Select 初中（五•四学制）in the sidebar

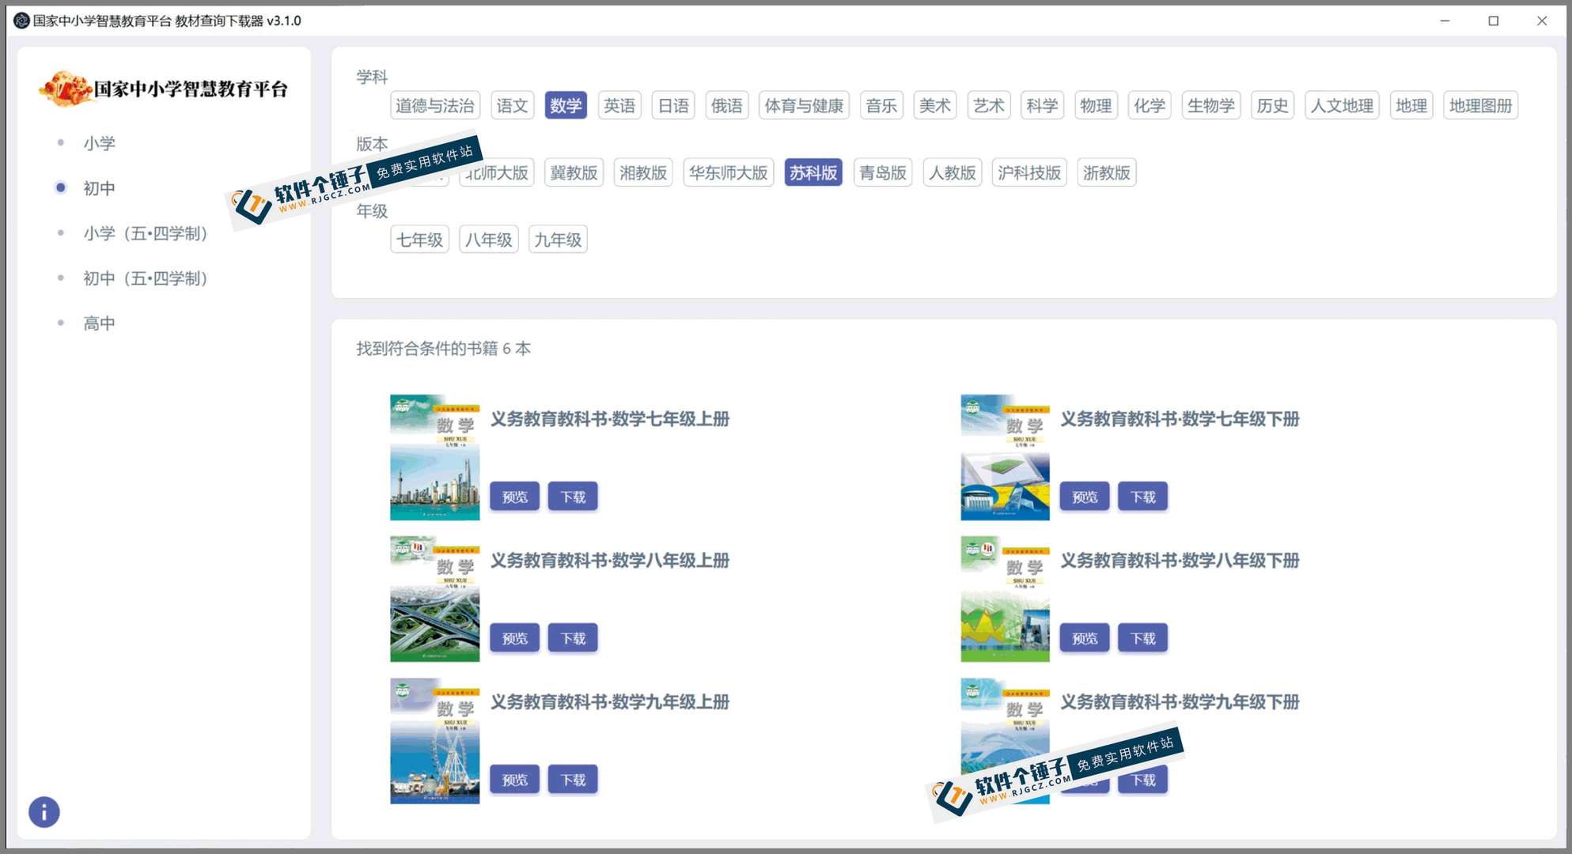tap(146, 278)
